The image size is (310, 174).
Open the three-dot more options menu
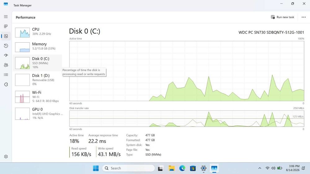[304, 17]
